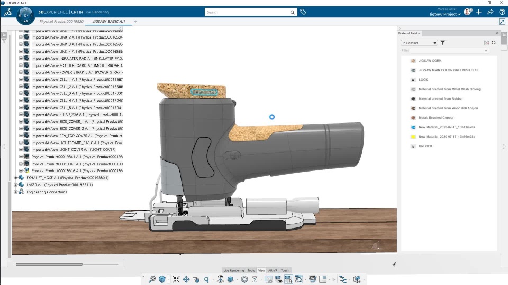The height and width of the screenshot is (285, 508).
Task: Click the four-pane layout grid icon
Action: click(x=323, y=279)
